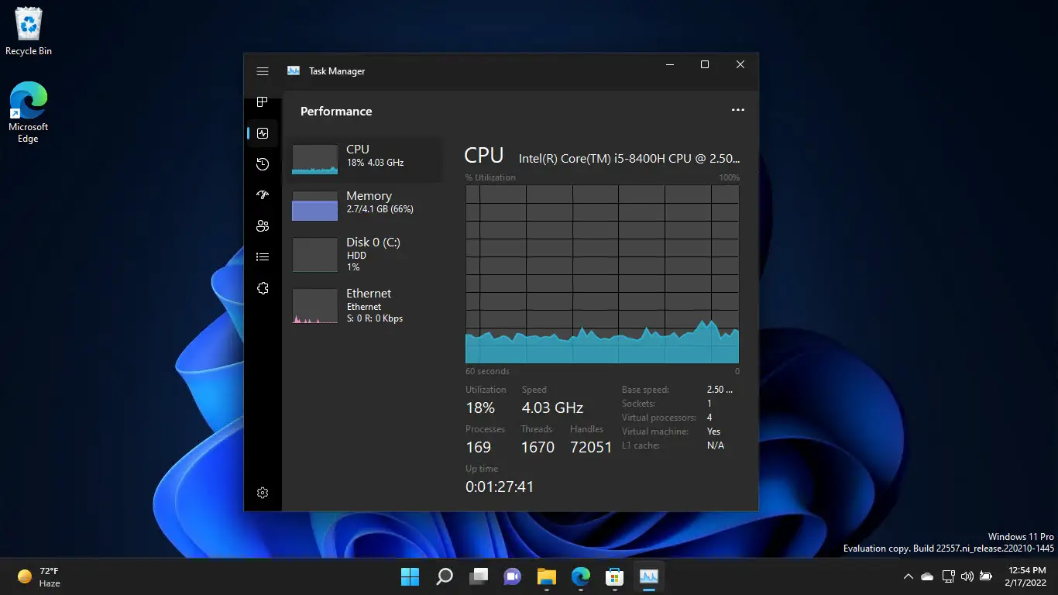Click the Performance page heading
Image resolution: width=1058 pixels, height=595 pixels.
tap(336, 112)
